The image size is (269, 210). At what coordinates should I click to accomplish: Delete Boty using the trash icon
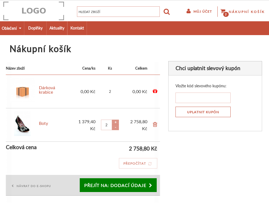coord(155,125)
